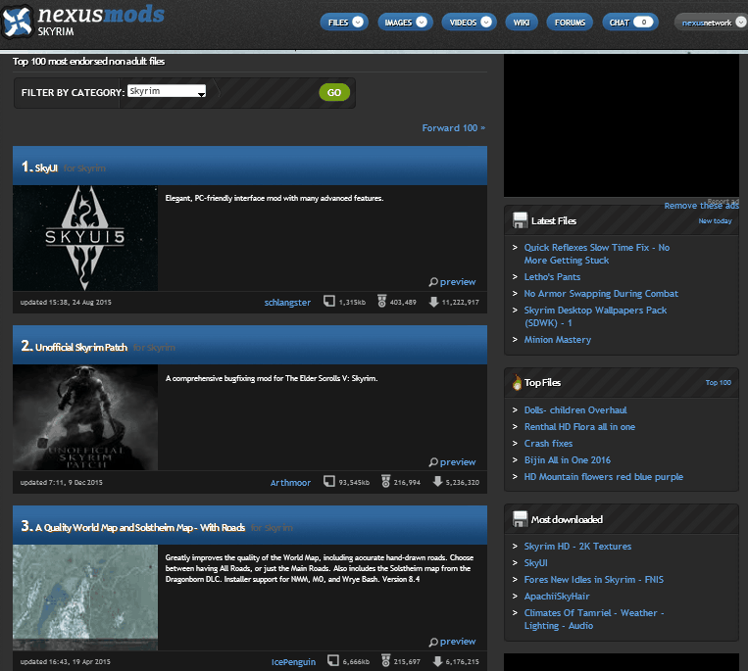Click the Latest Files floppy disk icon
The image size is (748, 671).
tap(520, 220)
